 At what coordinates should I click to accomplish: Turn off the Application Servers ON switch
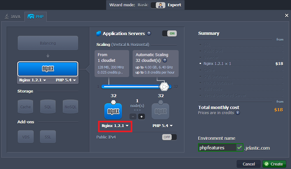(169, 34)
